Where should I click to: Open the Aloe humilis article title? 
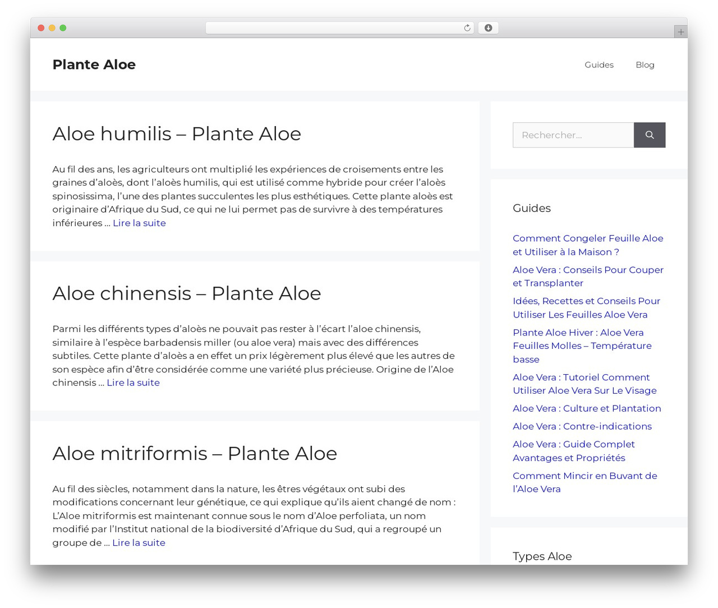click(x=177, y=134)
